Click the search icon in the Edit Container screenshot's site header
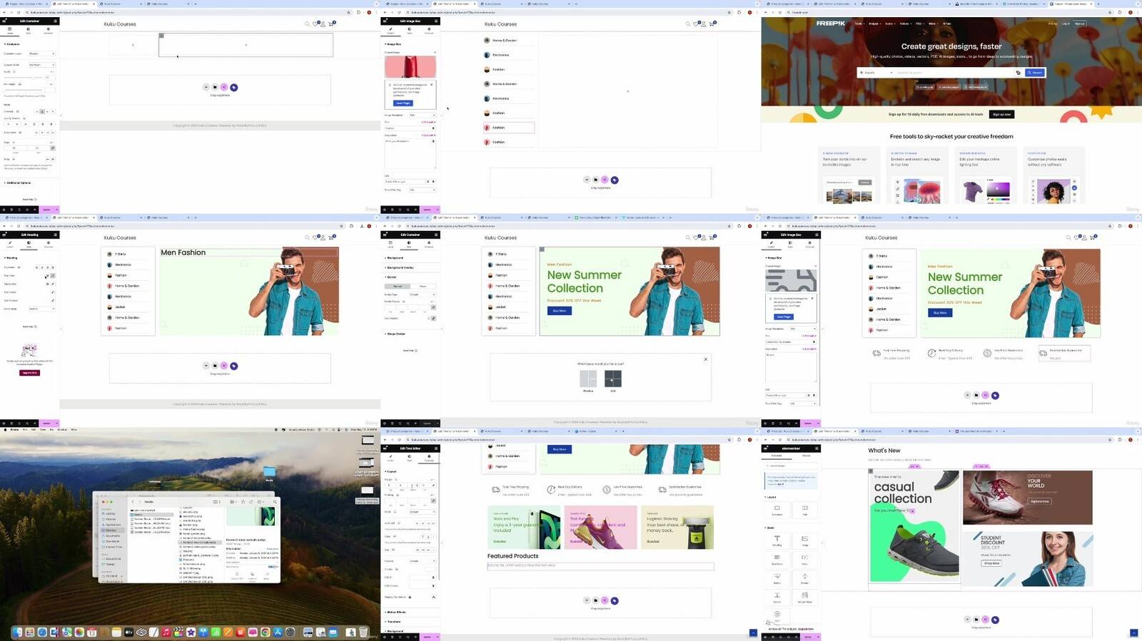The image size is (1142, 641). [x=308, y=24]
